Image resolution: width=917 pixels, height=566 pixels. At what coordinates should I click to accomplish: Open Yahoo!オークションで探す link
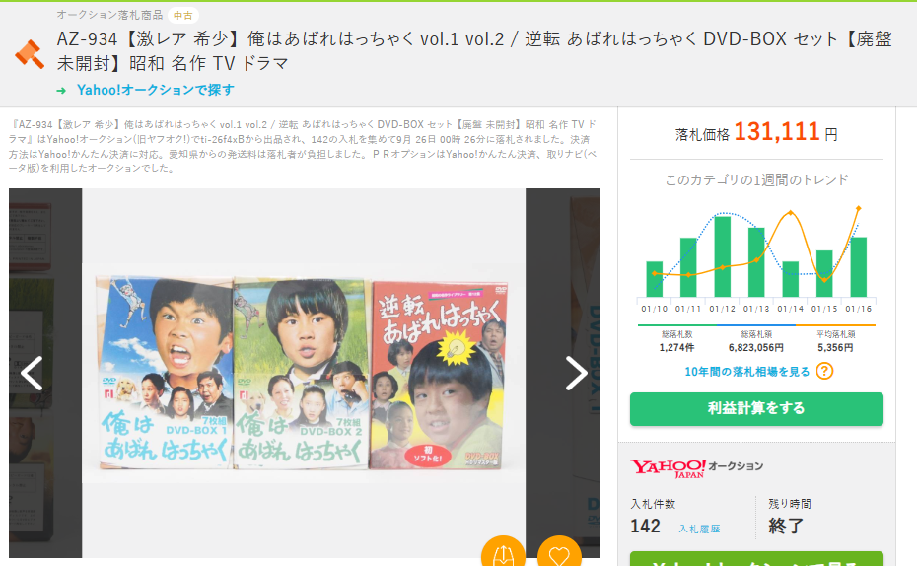coord(156,90)
